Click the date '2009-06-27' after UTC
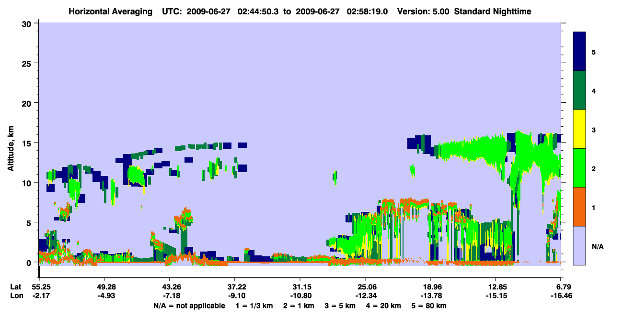623x319 pixels. pyautogui.click(x=208, y=11)
